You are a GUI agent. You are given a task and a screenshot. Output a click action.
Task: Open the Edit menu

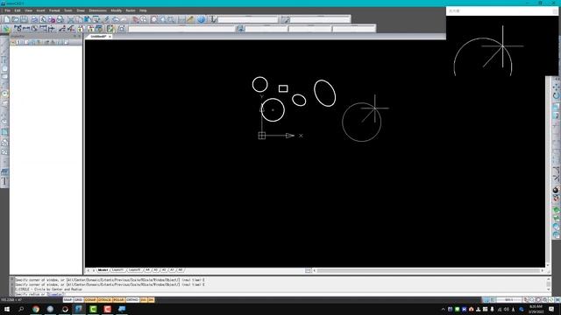18,10
